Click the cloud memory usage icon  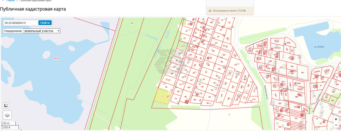(x=210, y=11)
